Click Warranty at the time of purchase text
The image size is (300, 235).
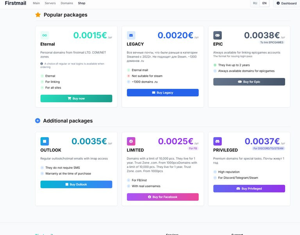68,173
